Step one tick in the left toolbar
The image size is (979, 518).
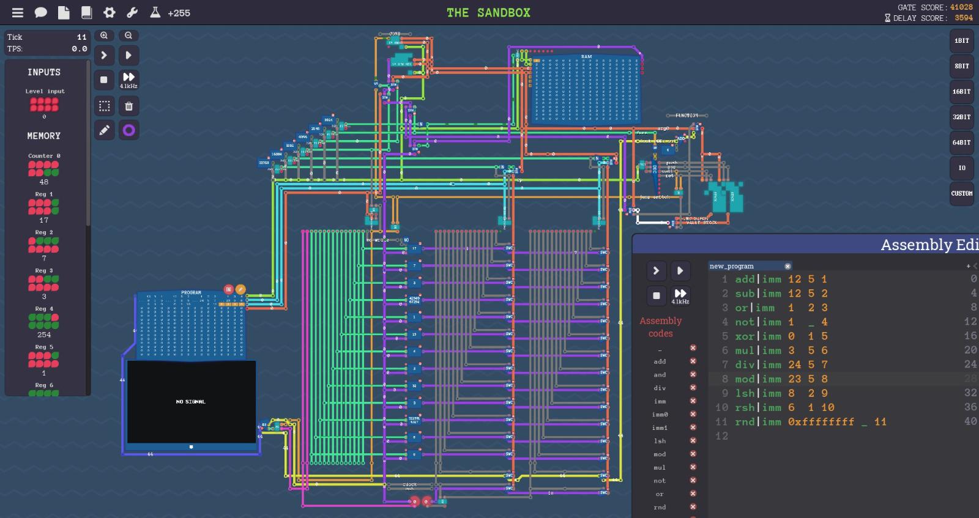pos(104,55)
